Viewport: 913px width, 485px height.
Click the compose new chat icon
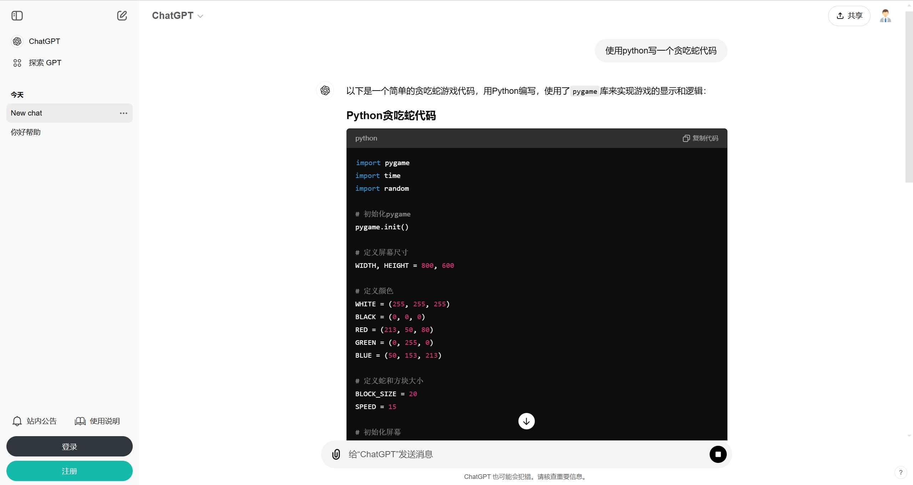point(121,15)
